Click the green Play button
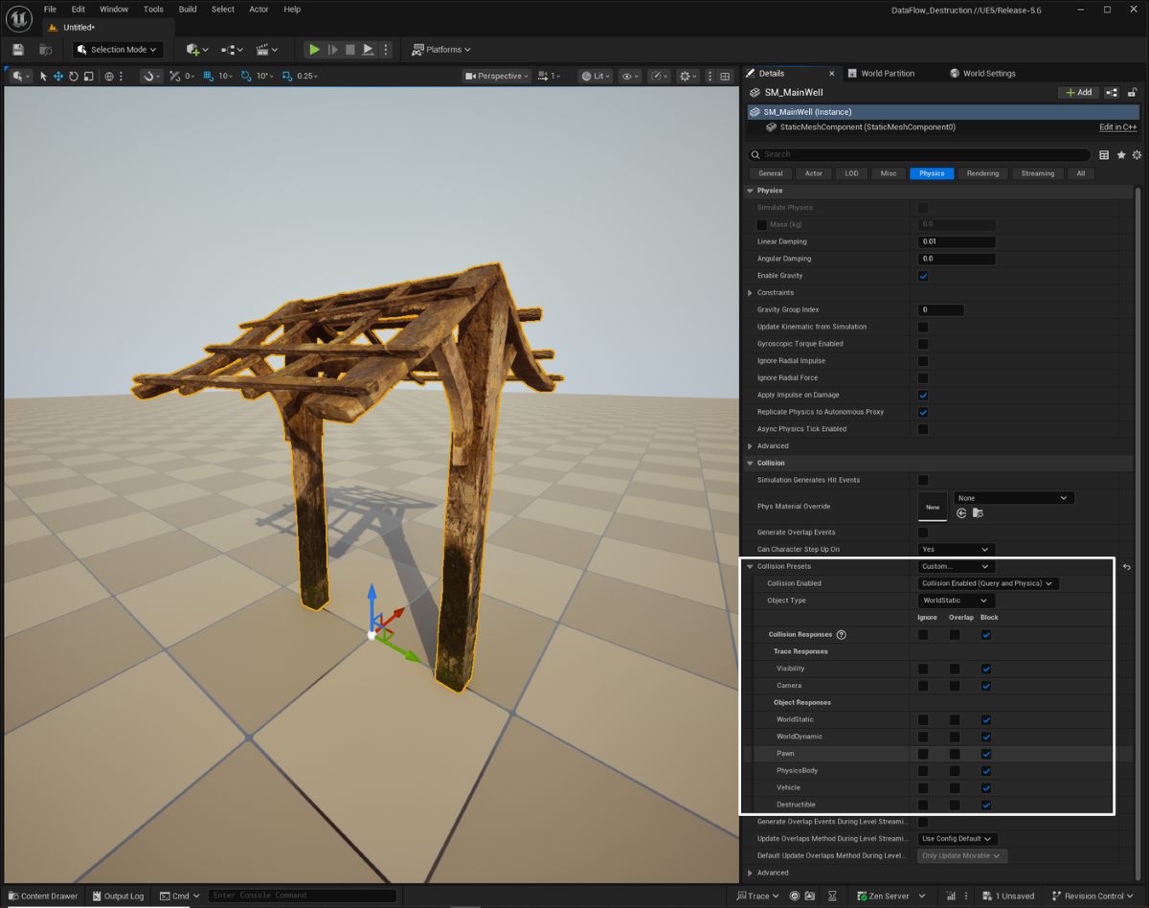Screen dimensions: 1149x908 pyautogui.click(x=314, y=50)
